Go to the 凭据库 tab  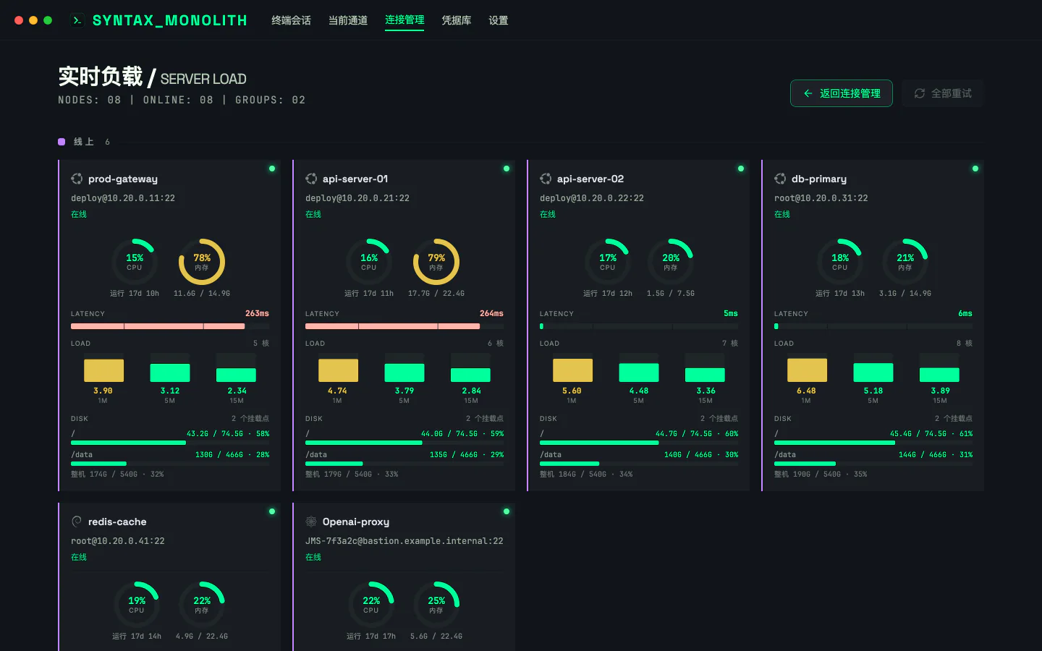point(457,20)
